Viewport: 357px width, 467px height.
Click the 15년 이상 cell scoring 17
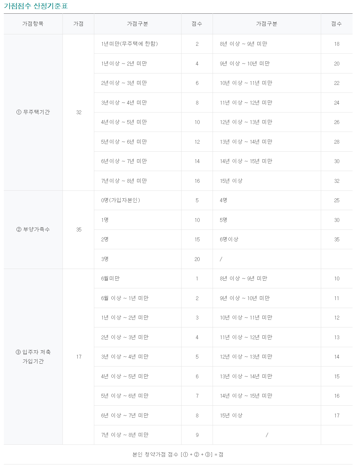[231, 415]
